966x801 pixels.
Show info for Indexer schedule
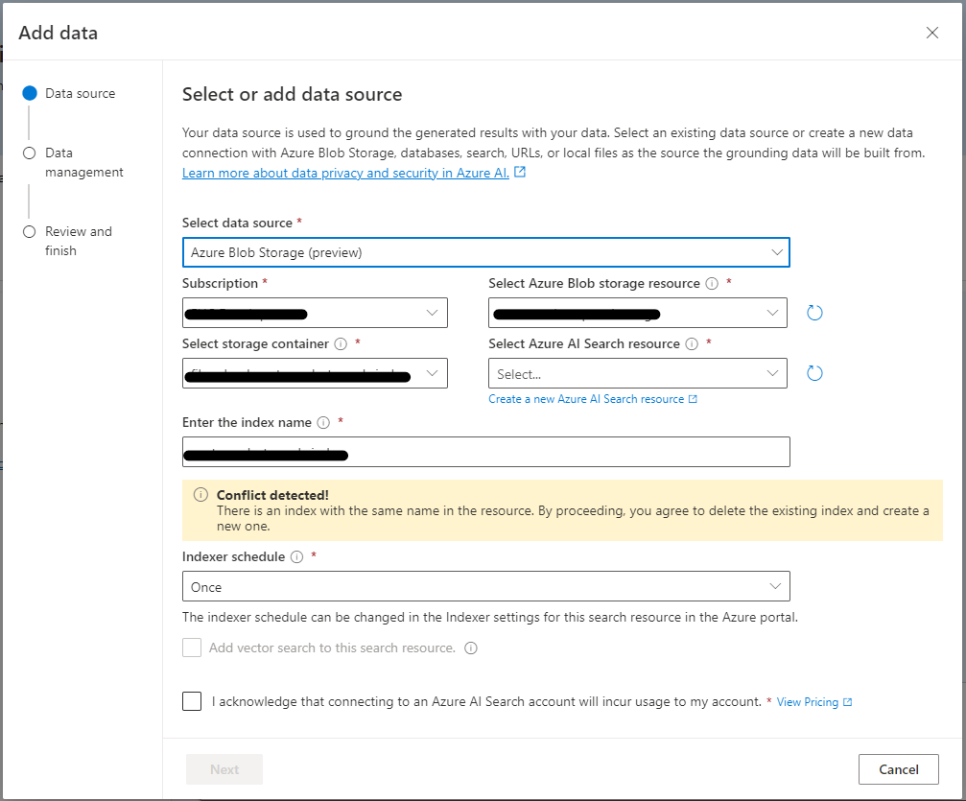pos(297,557)
